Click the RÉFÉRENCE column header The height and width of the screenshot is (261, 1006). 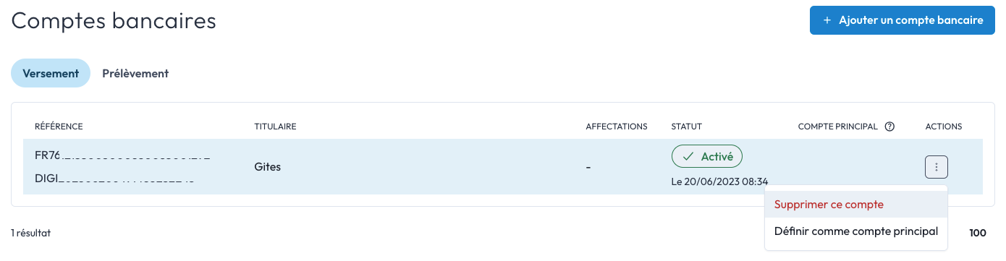tap(59, 127)
